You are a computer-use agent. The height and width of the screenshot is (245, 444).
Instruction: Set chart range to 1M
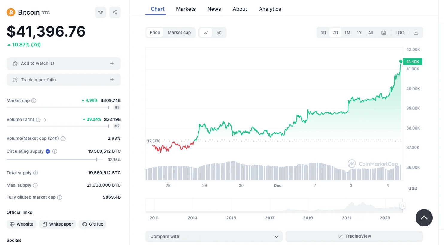coord(347,33)
